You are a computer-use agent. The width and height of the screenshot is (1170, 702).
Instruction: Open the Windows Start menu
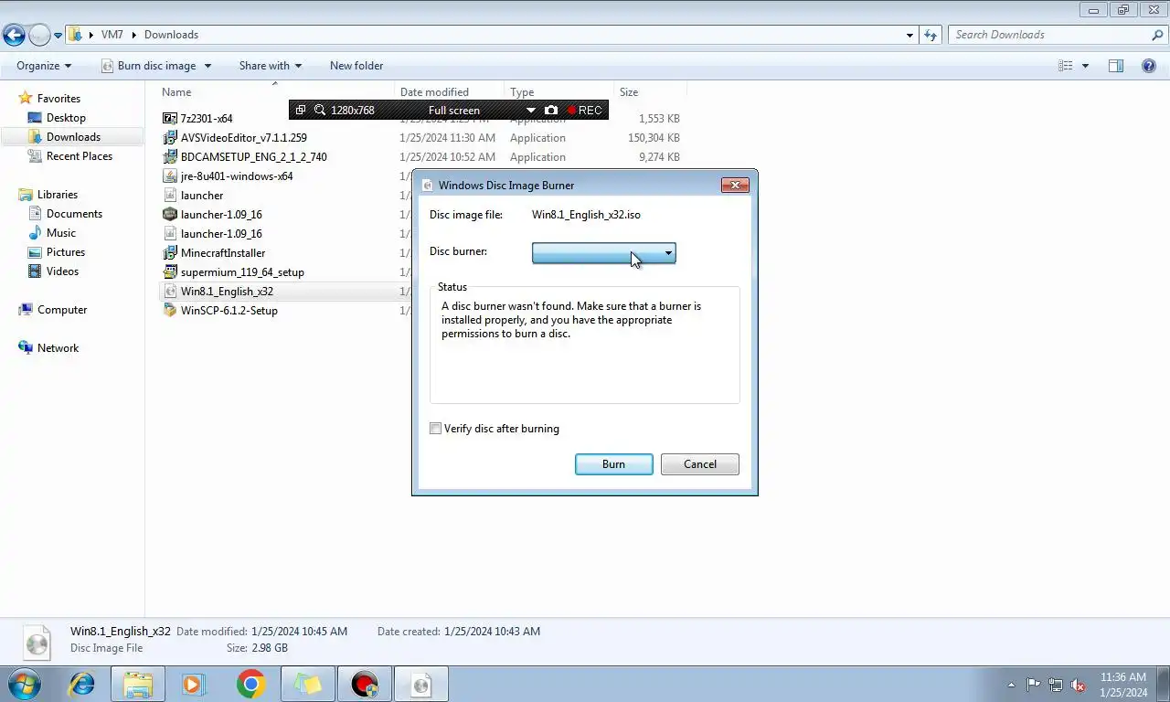[x=24, y=684]
